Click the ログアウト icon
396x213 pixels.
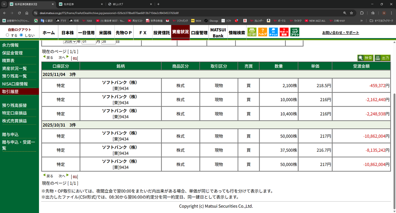tap(295, 32)
